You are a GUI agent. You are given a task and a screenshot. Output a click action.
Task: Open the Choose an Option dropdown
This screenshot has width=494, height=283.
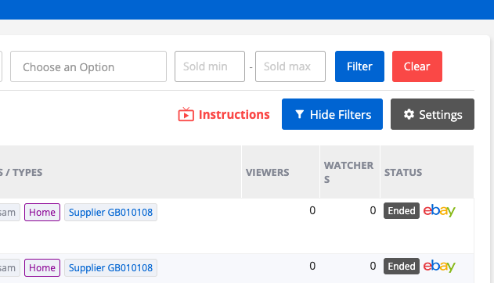click(x=88, y=66)
